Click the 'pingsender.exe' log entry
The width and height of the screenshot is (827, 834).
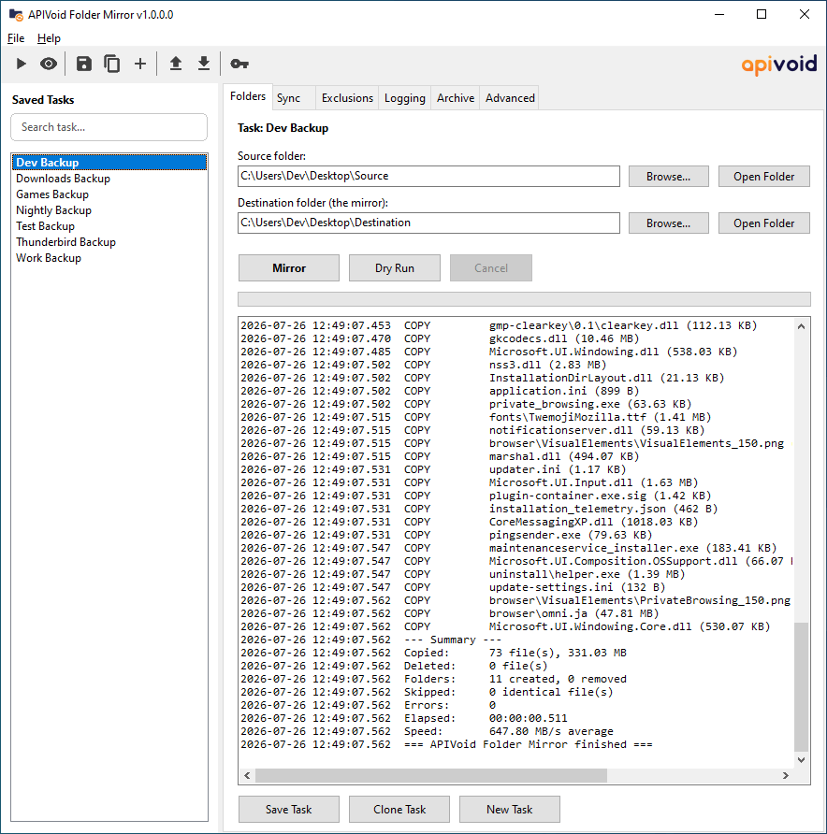coord(446,535)
